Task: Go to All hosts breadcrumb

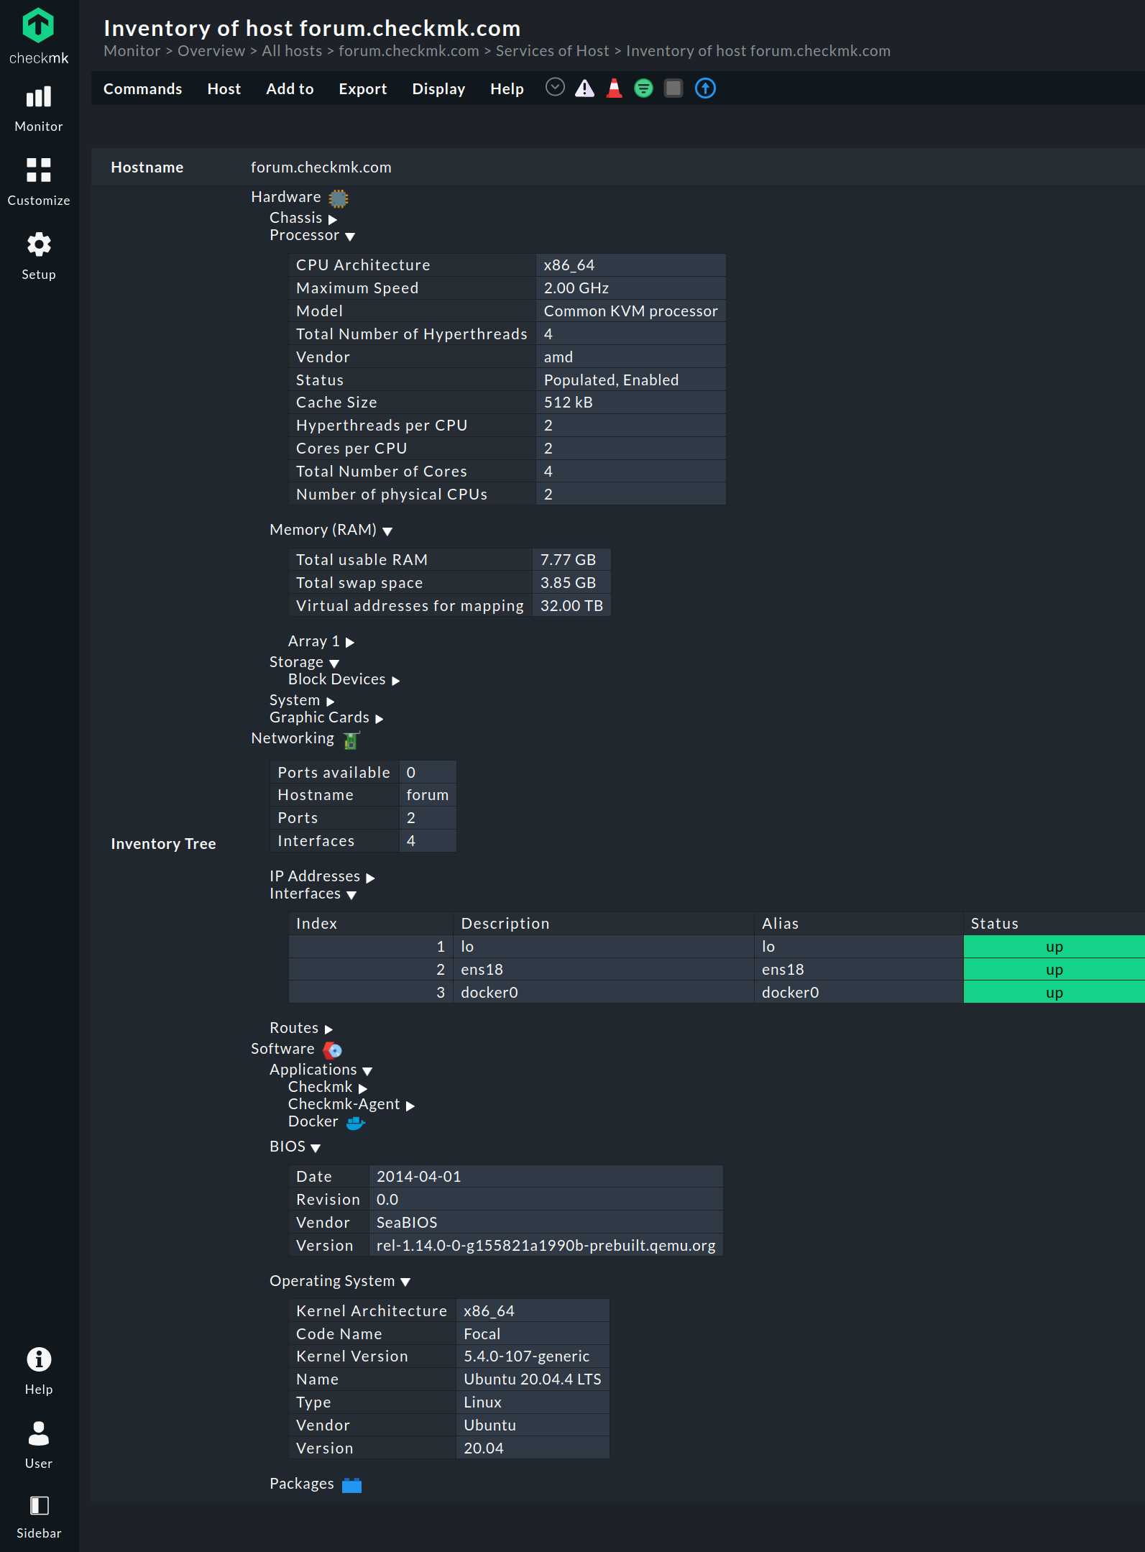Action: pyautogui.click(x=292, y=51)
